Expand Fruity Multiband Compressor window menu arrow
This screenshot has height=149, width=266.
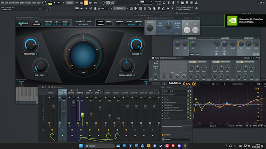pos(150,58)
